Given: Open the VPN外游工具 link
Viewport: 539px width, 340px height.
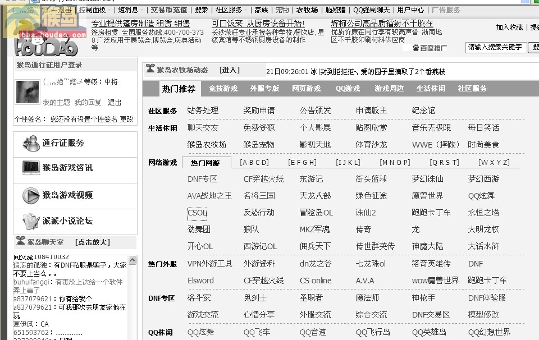Looking at the screenshot, I should click(x=209, y=264).
